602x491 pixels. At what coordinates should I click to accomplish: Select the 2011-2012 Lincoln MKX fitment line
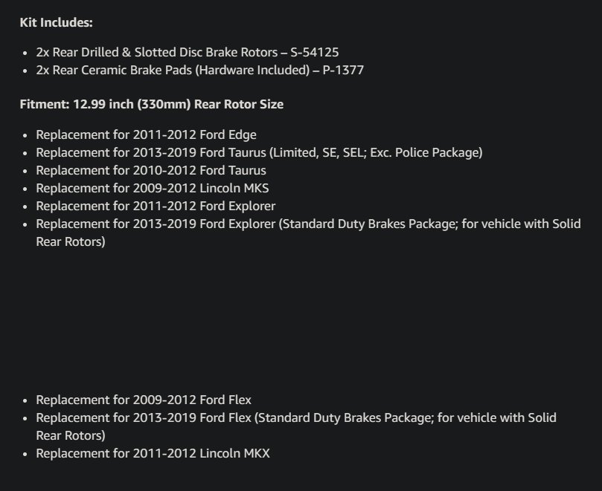[153, 452]
